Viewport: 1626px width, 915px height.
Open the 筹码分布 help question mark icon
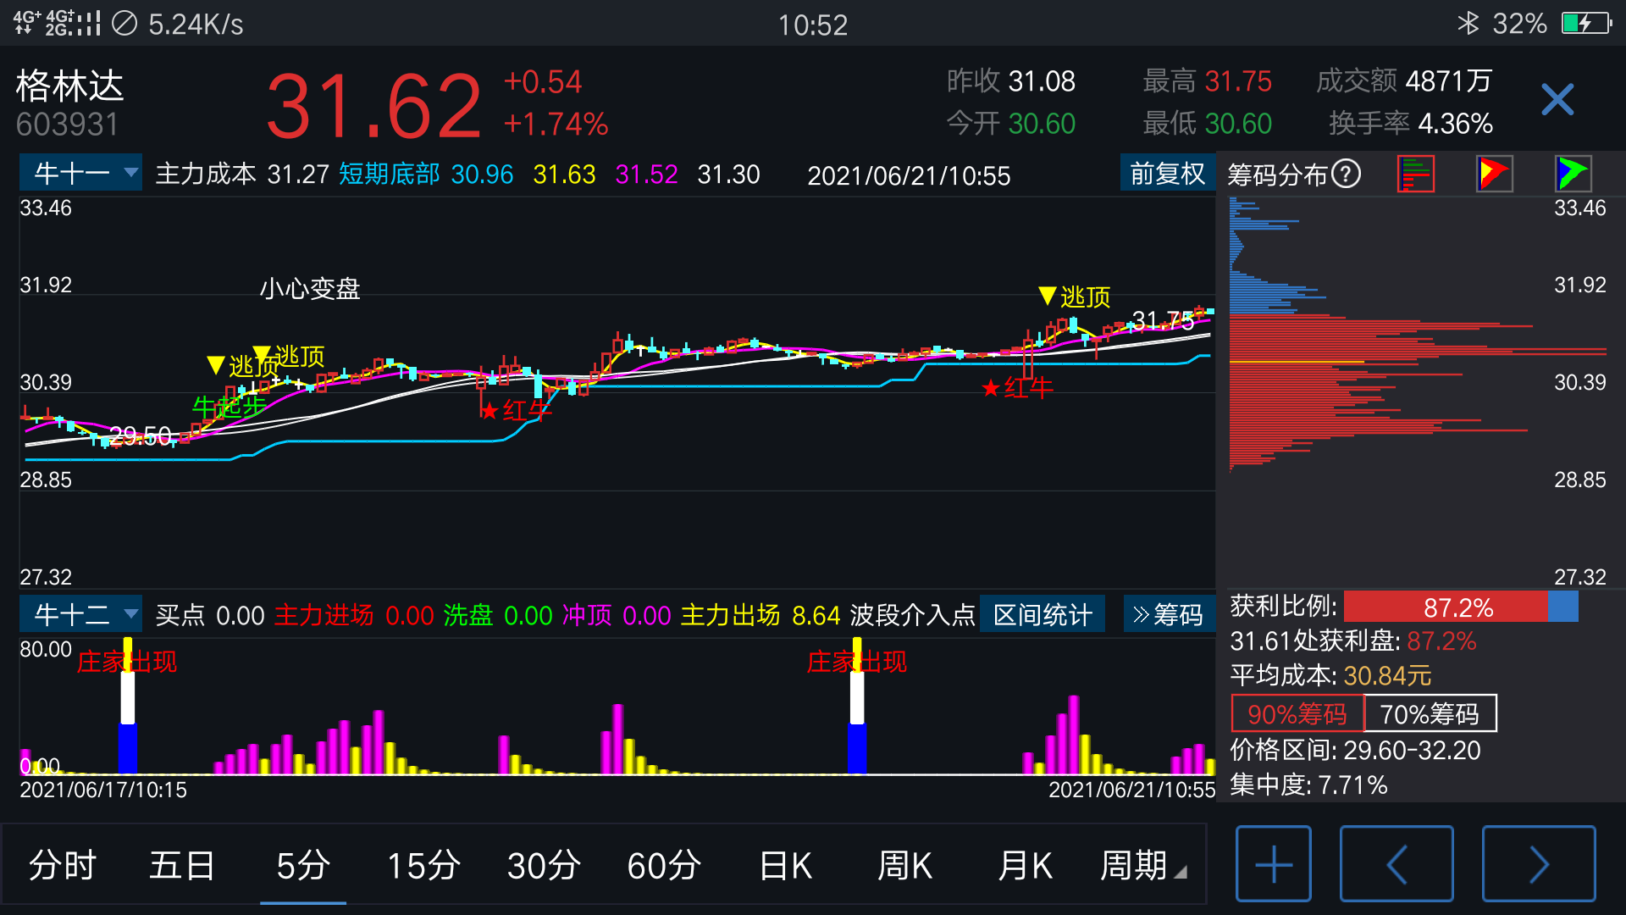1345,173
